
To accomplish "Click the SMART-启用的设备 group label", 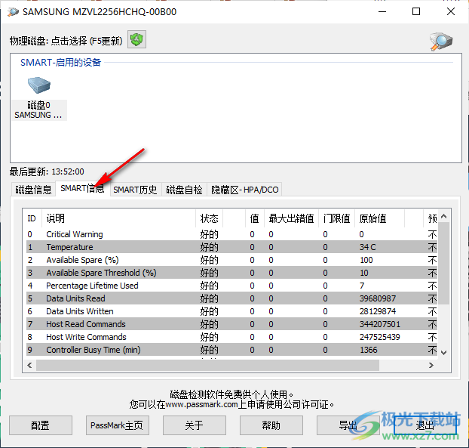I will tap(61, 63).
